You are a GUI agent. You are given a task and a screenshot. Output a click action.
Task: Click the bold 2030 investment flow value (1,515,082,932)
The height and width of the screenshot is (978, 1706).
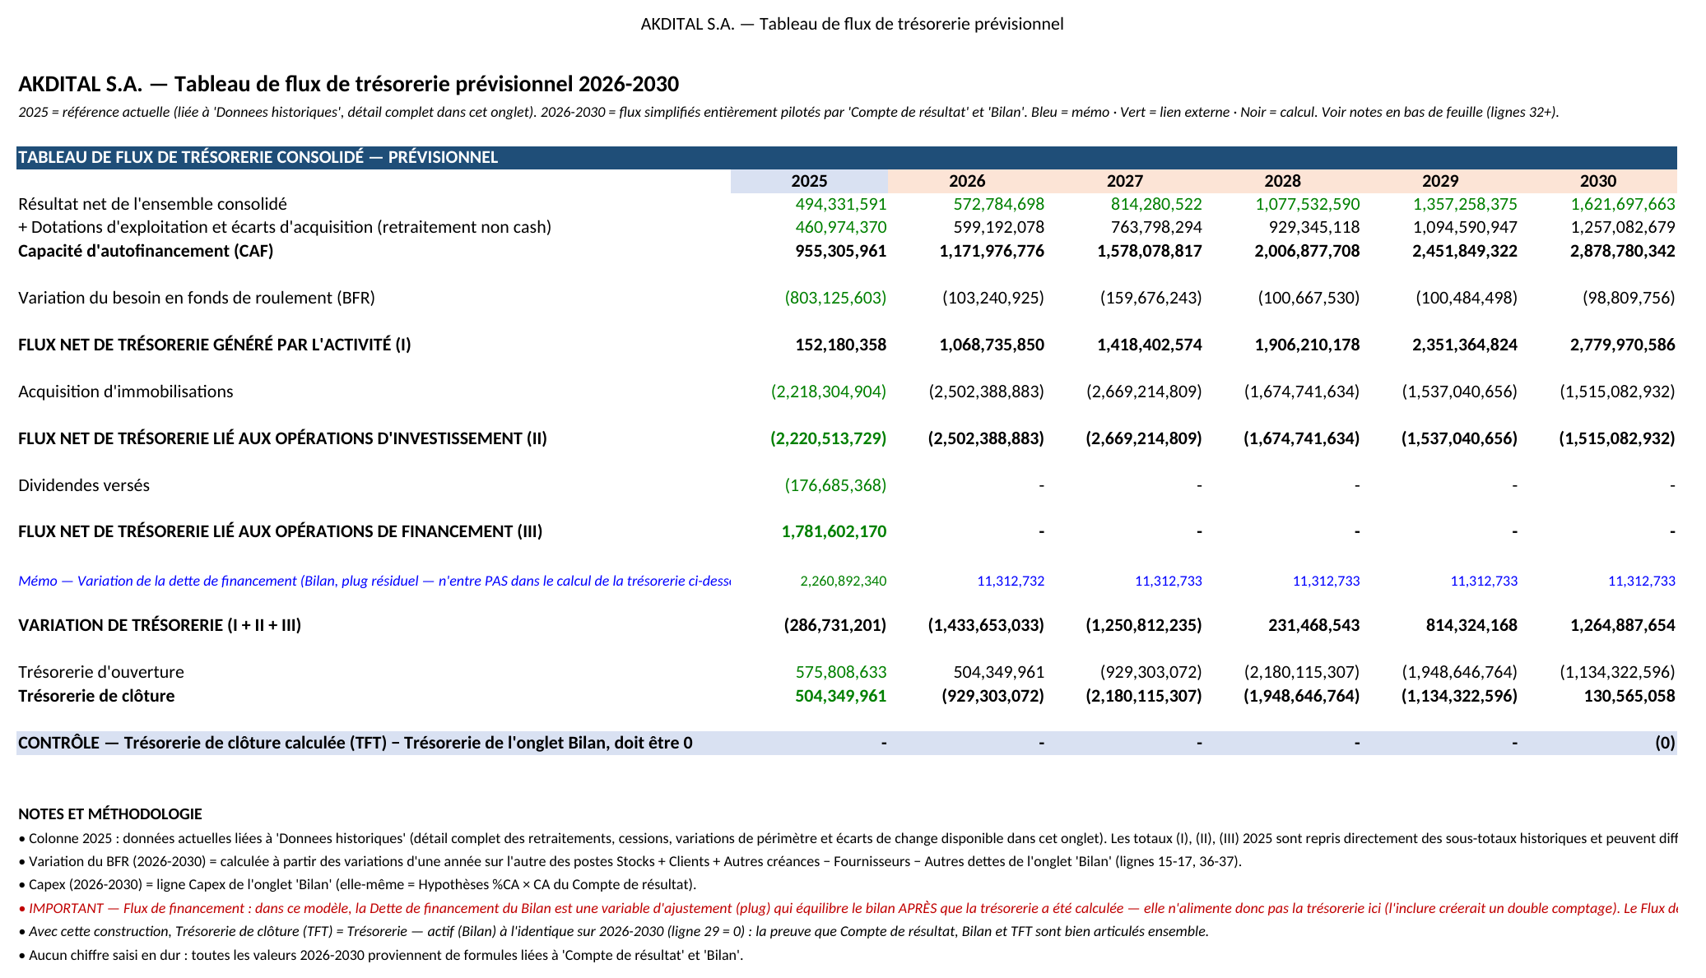tap(1617, 438)
